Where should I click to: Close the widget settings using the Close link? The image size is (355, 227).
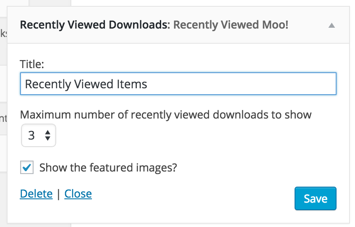coord(78,194)
